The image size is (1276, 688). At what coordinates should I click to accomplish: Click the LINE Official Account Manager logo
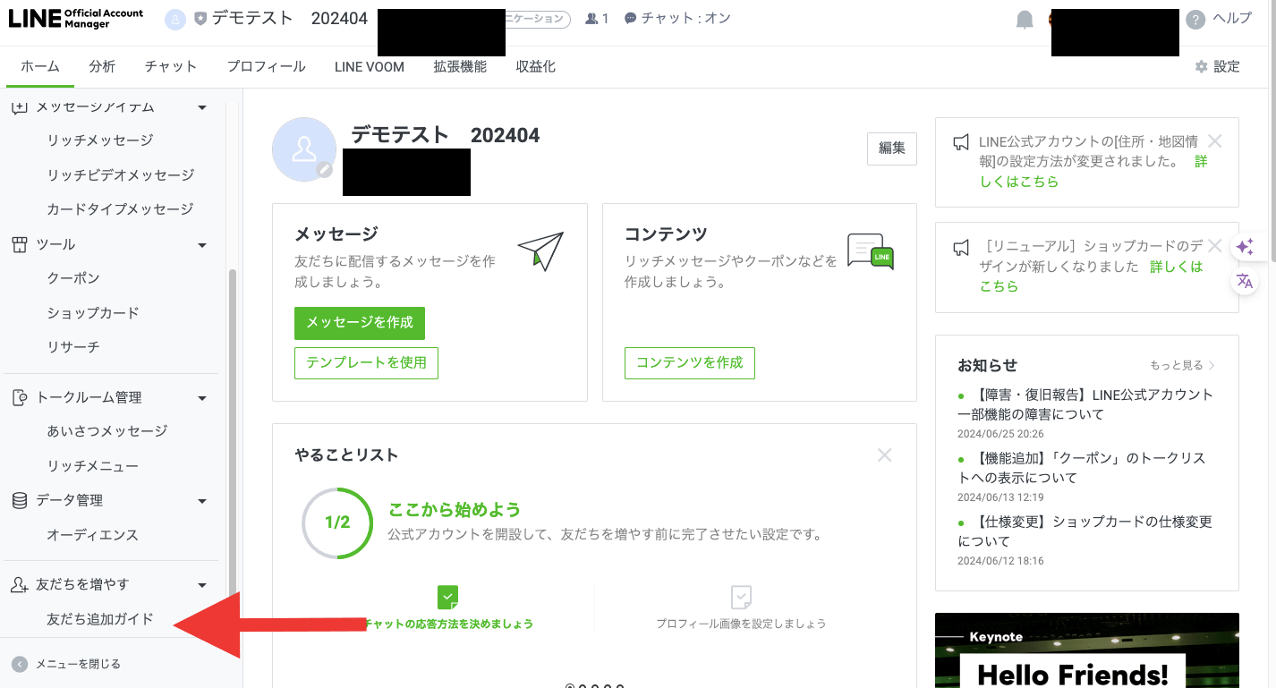click(76, 19)
